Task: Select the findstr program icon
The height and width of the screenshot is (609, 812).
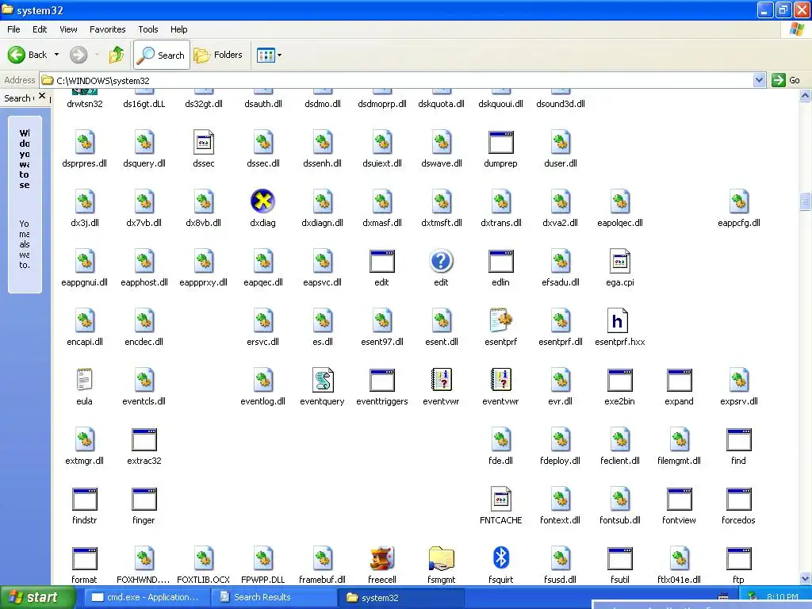Action: pyautogui.click(x=84, y=500)
